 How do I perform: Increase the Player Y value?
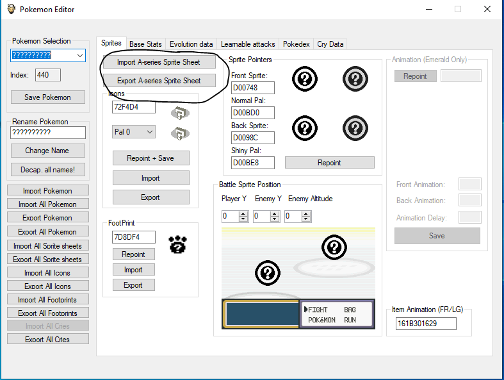point(243,213)
